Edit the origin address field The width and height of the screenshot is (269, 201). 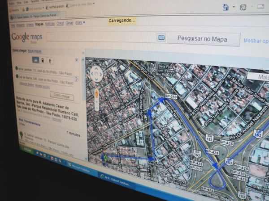click(46, 71)
